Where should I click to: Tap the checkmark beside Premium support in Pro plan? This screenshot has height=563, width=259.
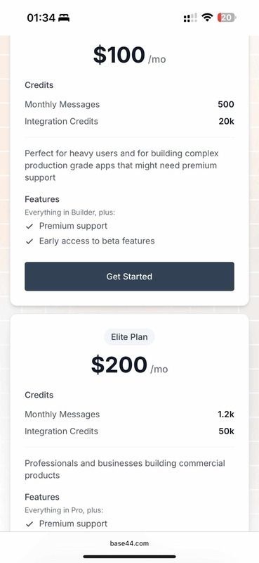pyautogui.click(x=29, y=226)
